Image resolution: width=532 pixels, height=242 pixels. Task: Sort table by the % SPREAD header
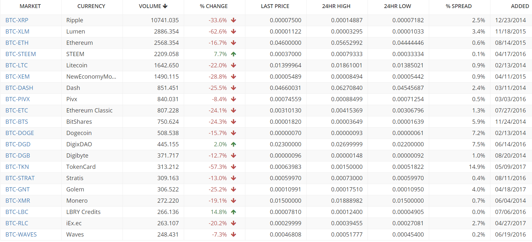pos(459,6)
